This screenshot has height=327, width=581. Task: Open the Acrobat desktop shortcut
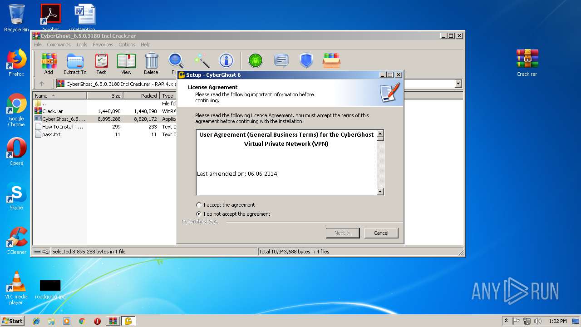tap(51, 17)
